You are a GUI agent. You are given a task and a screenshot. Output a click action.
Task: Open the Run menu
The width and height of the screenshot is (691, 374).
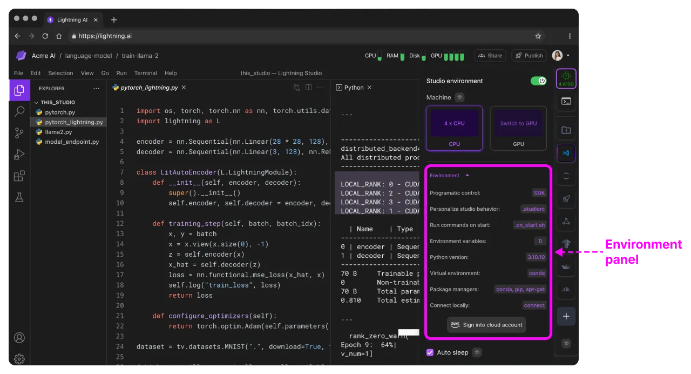[121, 73]
